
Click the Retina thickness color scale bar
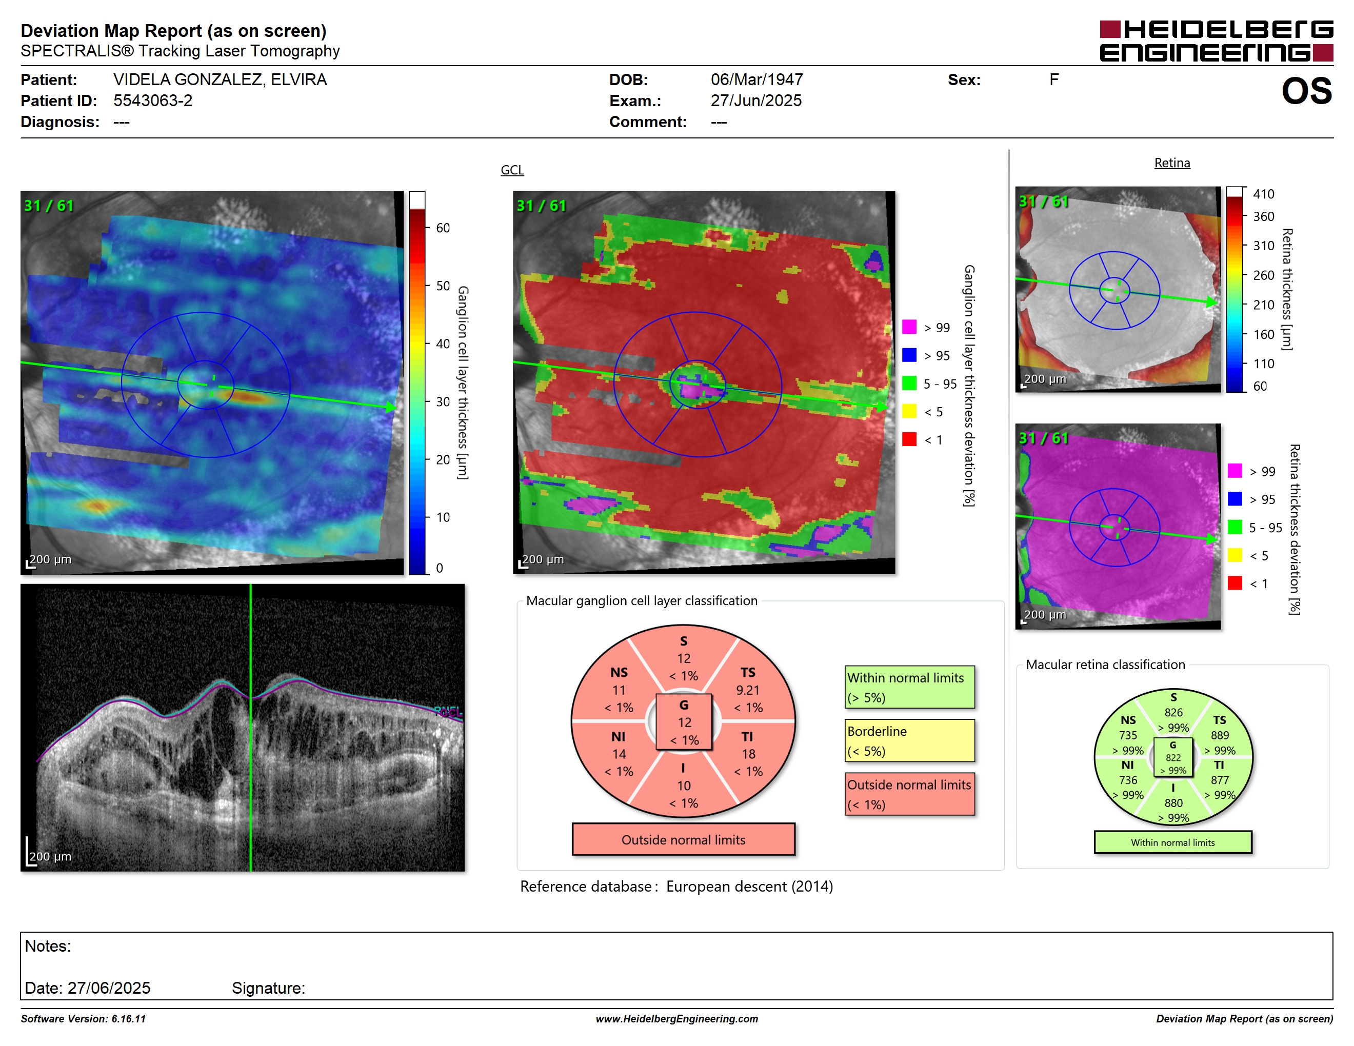(x=1234, y=289)
